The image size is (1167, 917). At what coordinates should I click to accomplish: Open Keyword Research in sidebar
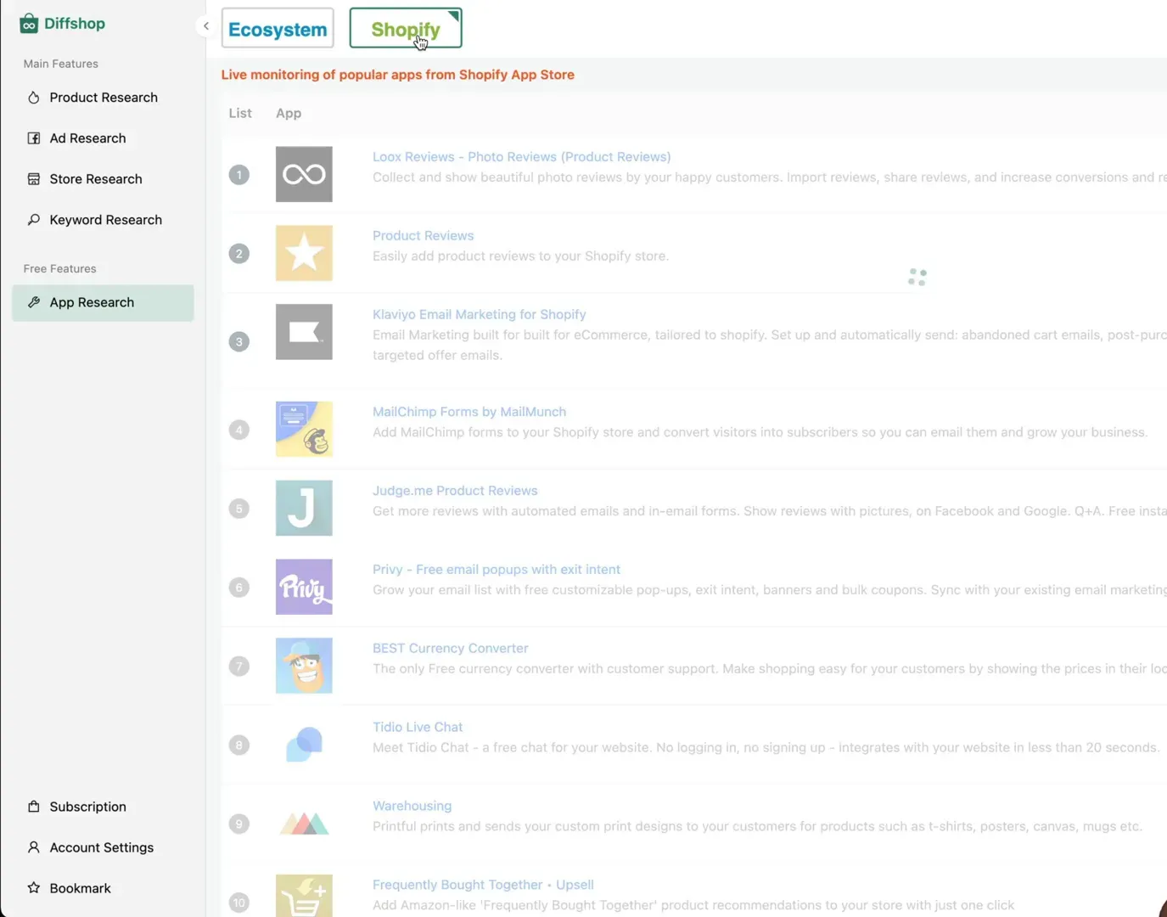pyautogui.click(x=103, y=220)
